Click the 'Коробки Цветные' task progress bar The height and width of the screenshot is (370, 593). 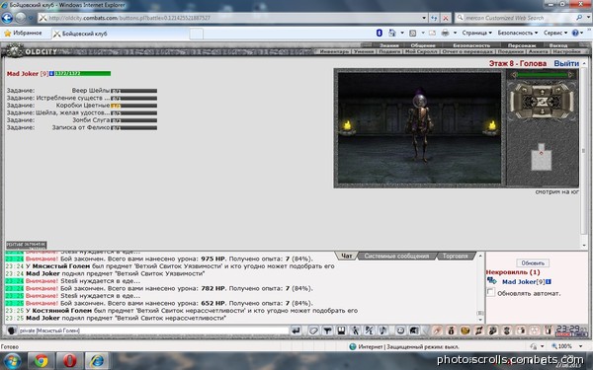133,106
